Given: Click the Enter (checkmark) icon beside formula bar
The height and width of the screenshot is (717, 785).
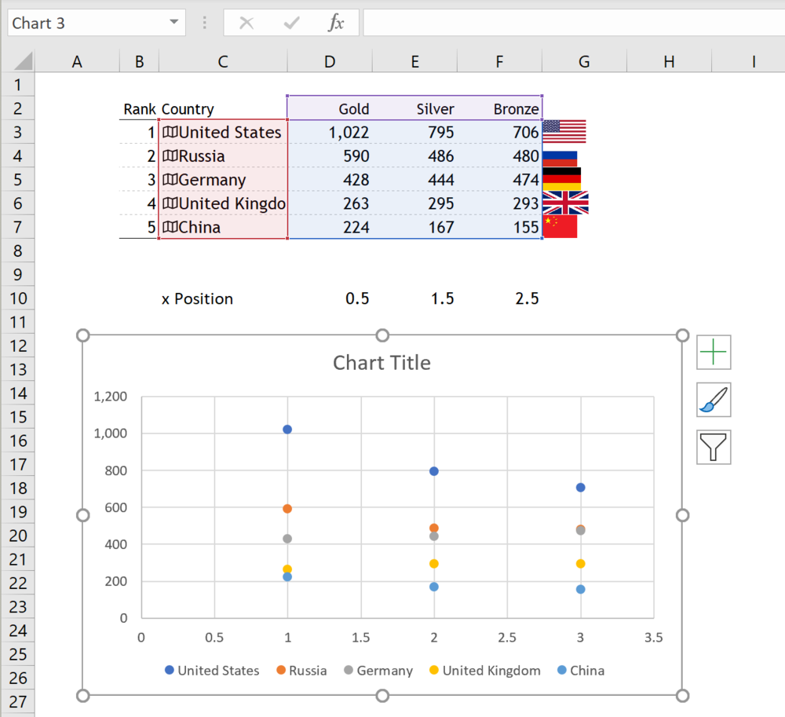Looking at the screenshot, I should [x=291, y=22].
